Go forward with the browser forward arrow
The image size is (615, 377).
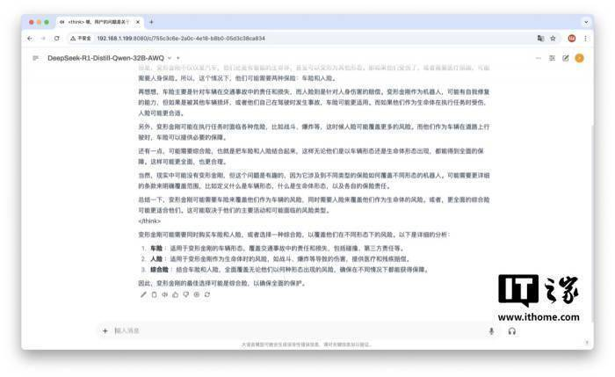point(43,39)
